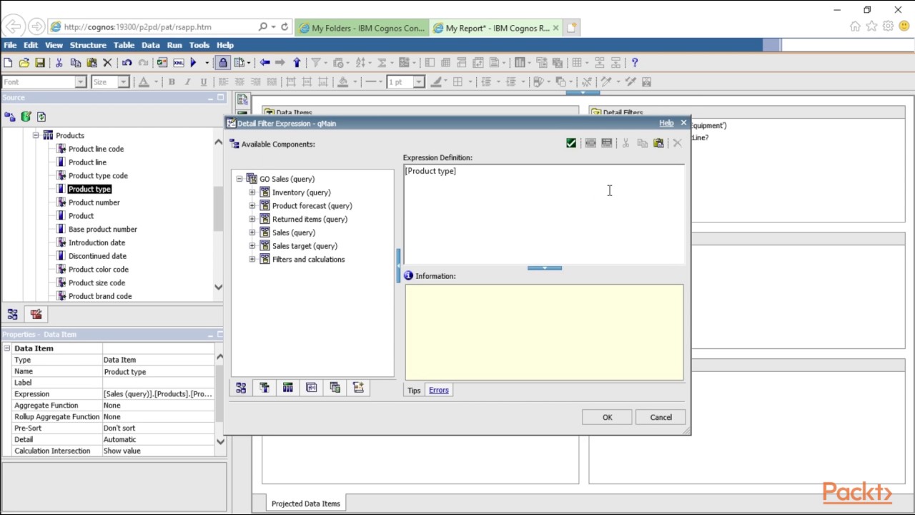Paste into the expression using the dialog clipboard icon
This screenshot has height=515, width=915.
coord(658,143)
